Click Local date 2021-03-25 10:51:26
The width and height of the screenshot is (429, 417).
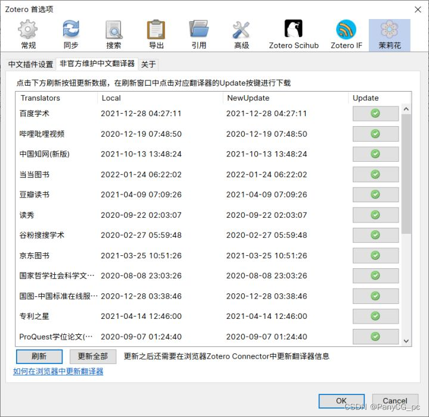[x=141, y=255]
